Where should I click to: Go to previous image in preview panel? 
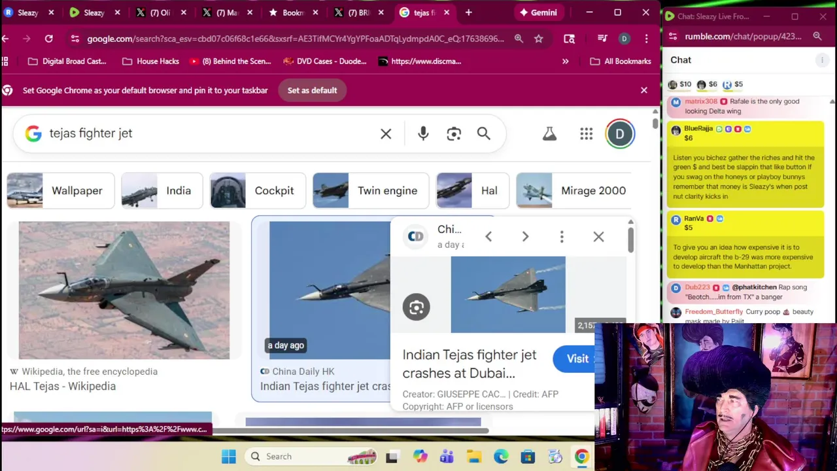[x=488, y=236]
